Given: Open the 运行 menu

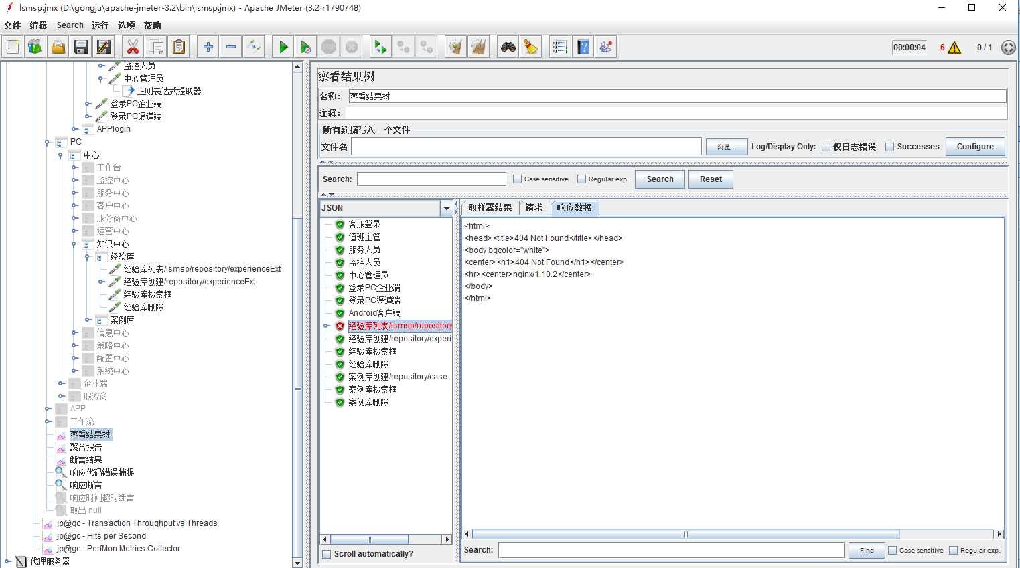Looking at the screenshot, I should tap(100, 25).
